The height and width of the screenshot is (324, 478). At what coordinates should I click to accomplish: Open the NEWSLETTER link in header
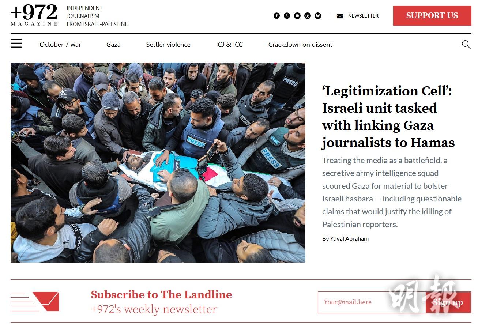[363, 16]
